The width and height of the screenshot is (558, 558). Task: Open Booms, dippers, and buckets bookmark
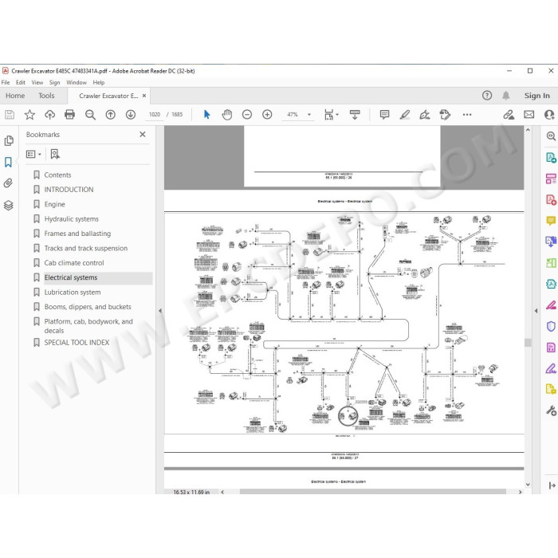(x=88, y=307)
